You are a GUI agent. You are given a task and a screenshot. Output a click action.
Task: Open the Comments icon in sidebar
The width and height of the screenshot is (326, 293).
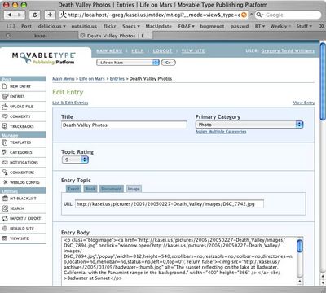pyautogui.click(x=5, y=116)
